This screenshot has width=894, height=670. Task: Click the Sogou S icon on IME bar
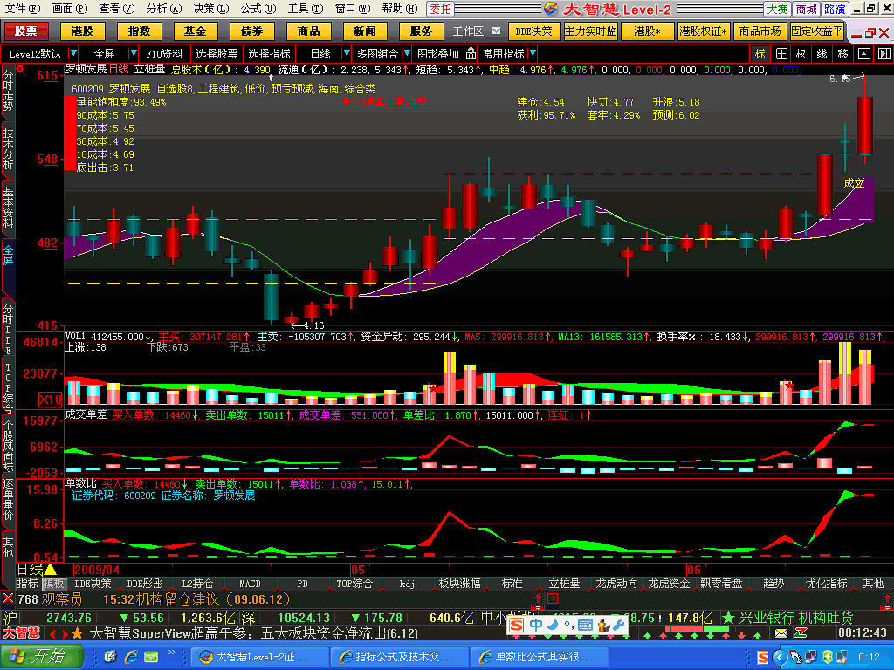[517, 625]
